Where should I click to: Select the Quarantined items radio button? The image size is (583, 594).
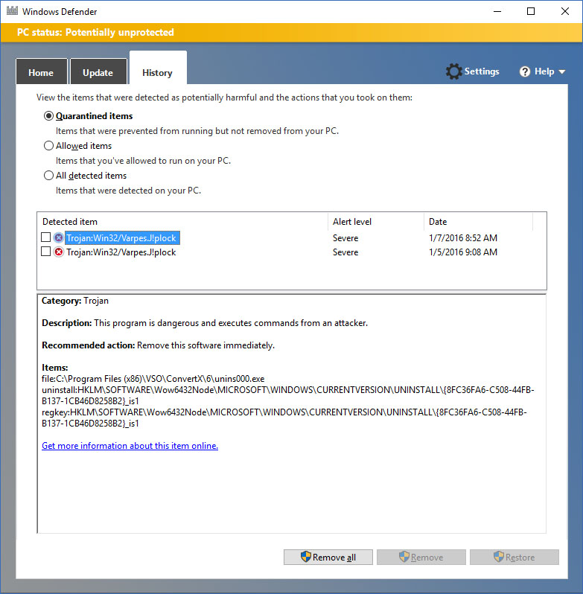click(x=48, y=116)
